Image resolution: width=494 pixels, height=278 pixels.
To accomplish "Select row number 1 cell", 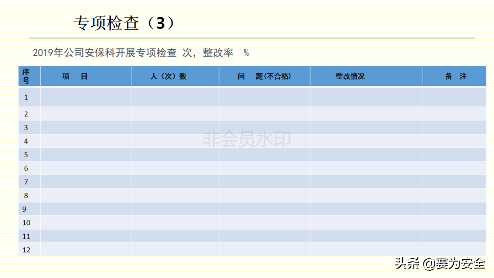I will click(x=29, y=97).
